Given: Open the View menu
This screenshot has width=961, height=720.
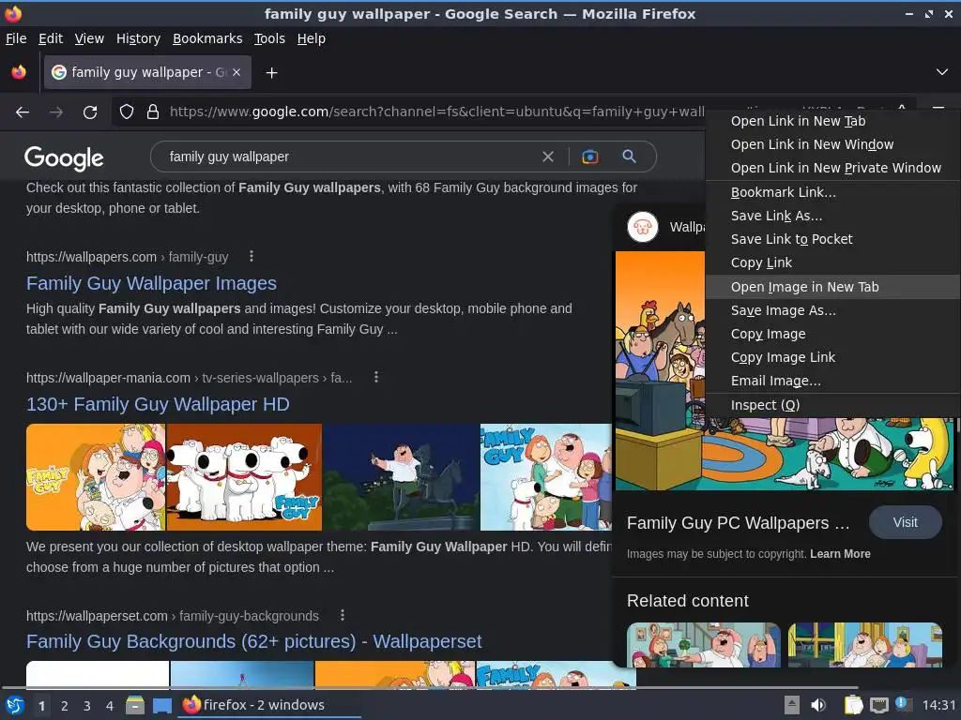Looking at the screenshot, I should (x=89, y=38).
